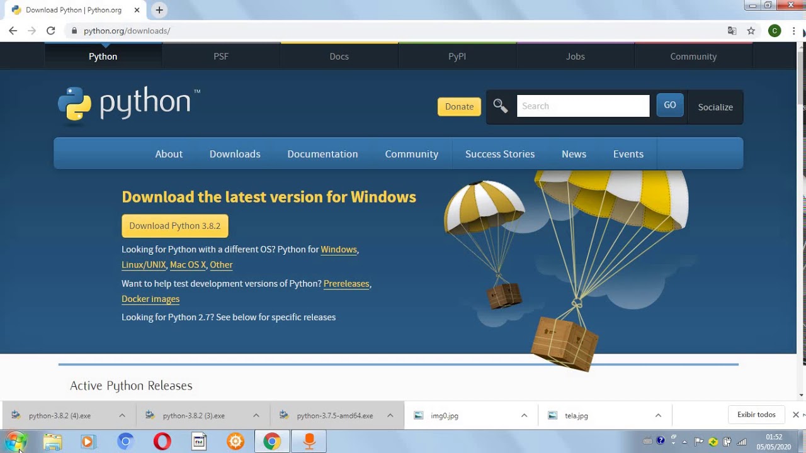Open downloaded file python-3.8.2 (4).exe
This screenshot has height=453, width=806.
[59, 416]
